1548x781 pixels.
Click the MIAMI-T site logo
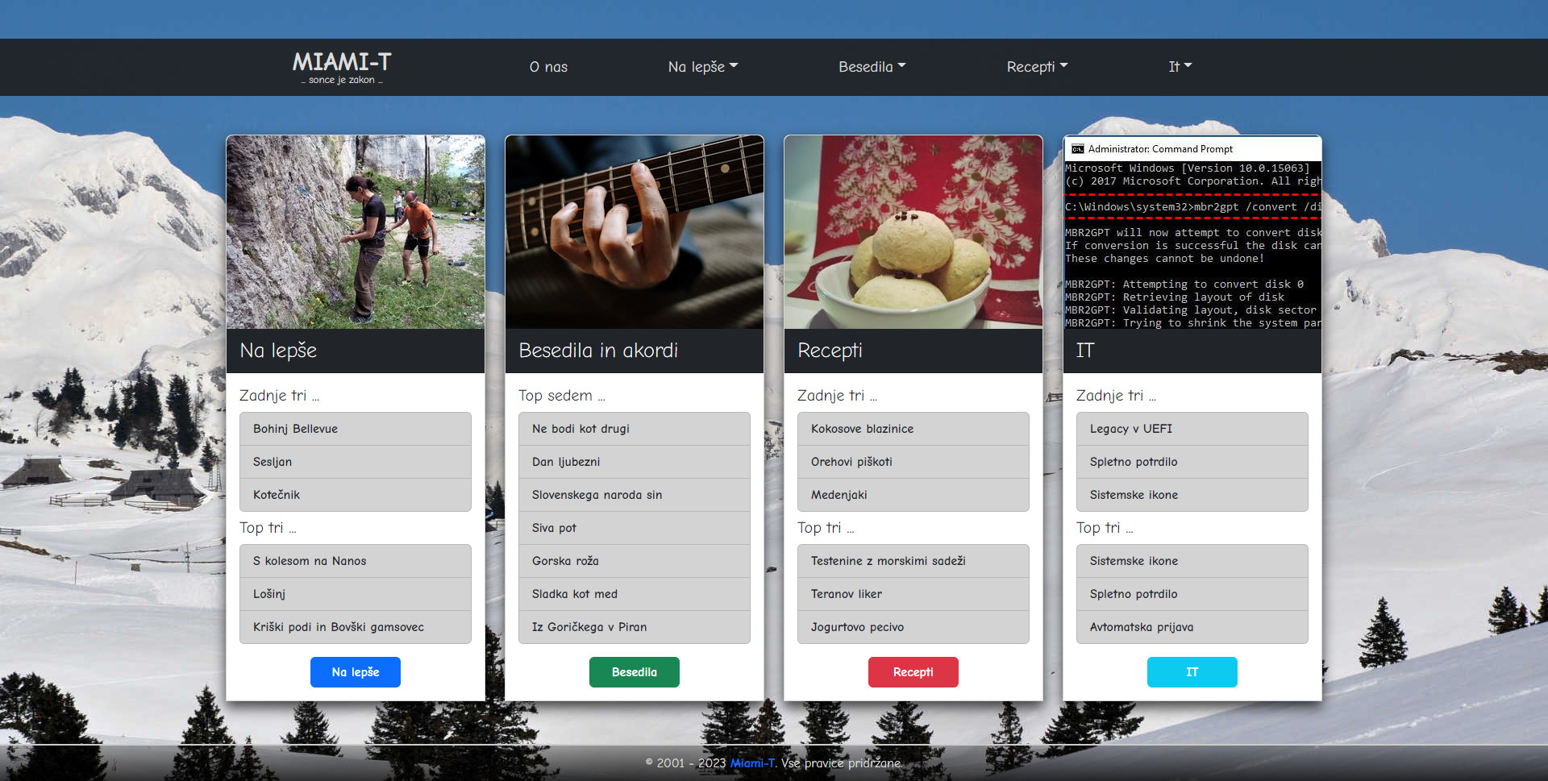[342, 67]
